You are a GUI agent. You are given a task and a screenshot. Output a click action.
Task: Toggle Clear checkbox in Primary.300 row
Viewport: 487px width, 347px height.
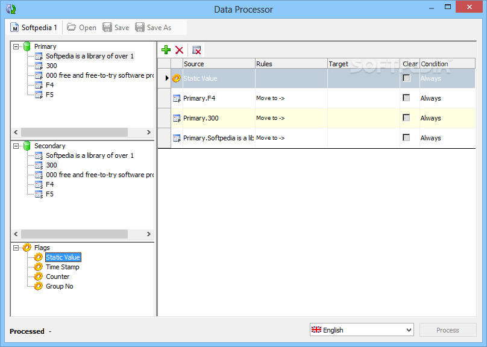tap(406, 117)
